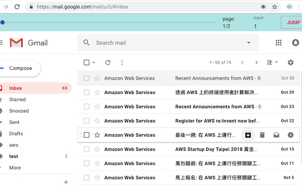Star the 最後一週 email

point(97,135)
